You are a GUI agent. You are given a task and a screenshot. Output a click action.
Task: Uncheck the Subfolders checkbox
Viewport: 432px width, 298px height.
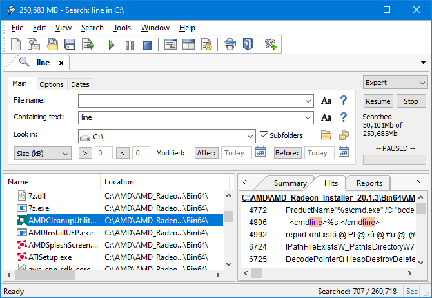(264, 135)
